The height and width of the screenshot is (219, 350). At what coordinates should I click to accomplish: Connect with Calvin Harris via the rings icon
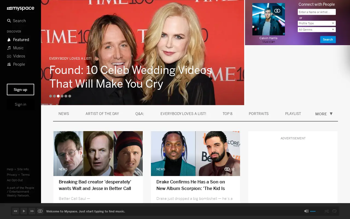coord(277,11)
